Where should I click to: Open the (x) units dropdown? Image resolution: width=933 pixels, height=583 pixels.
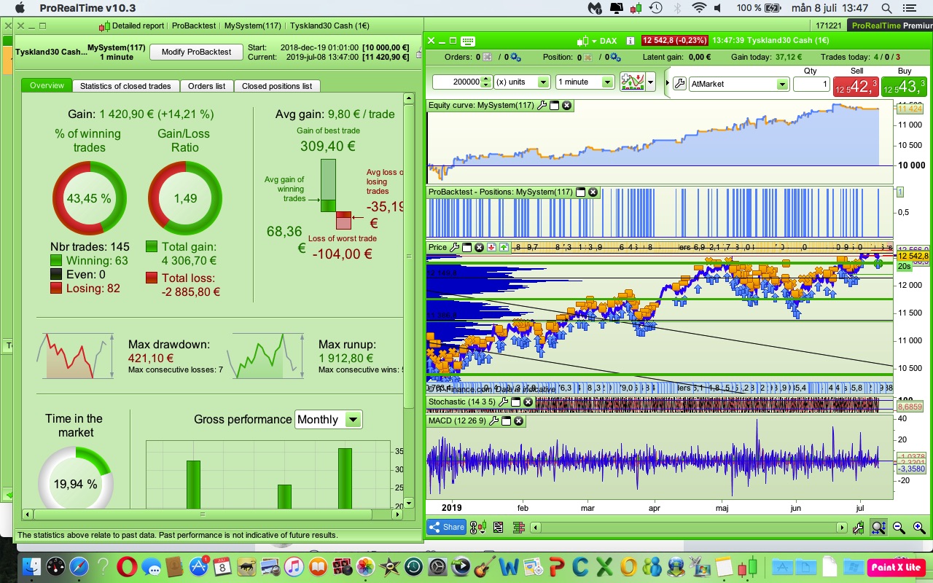(x=542, y=82)
